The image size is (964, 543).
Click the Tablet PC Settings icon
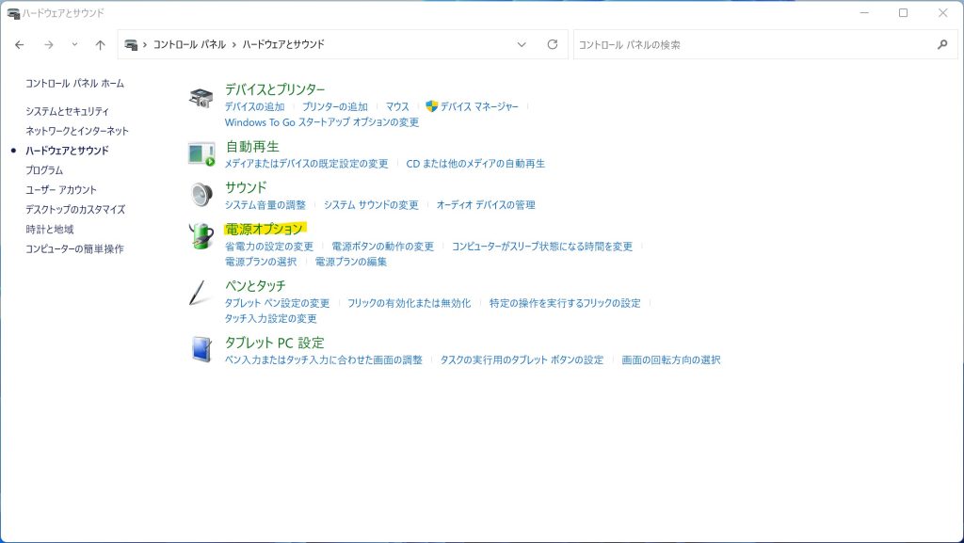(201, 349)
